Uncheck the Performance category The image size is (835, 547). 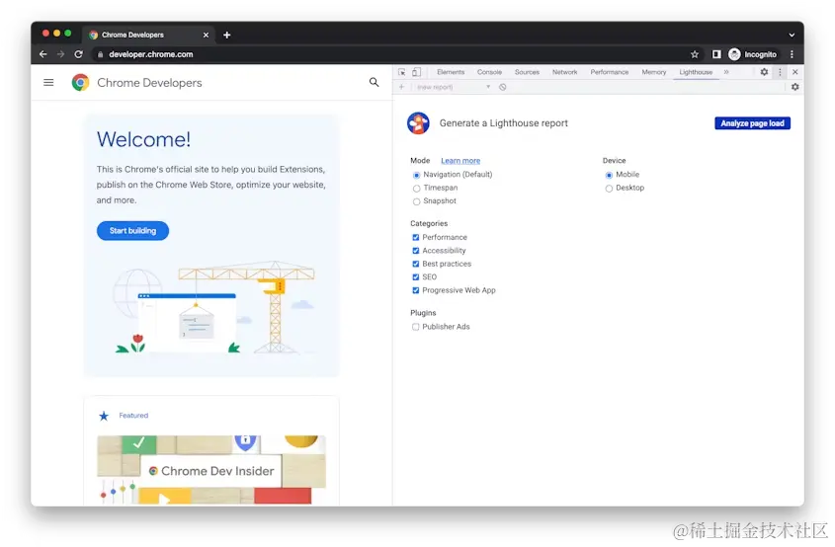415,237
